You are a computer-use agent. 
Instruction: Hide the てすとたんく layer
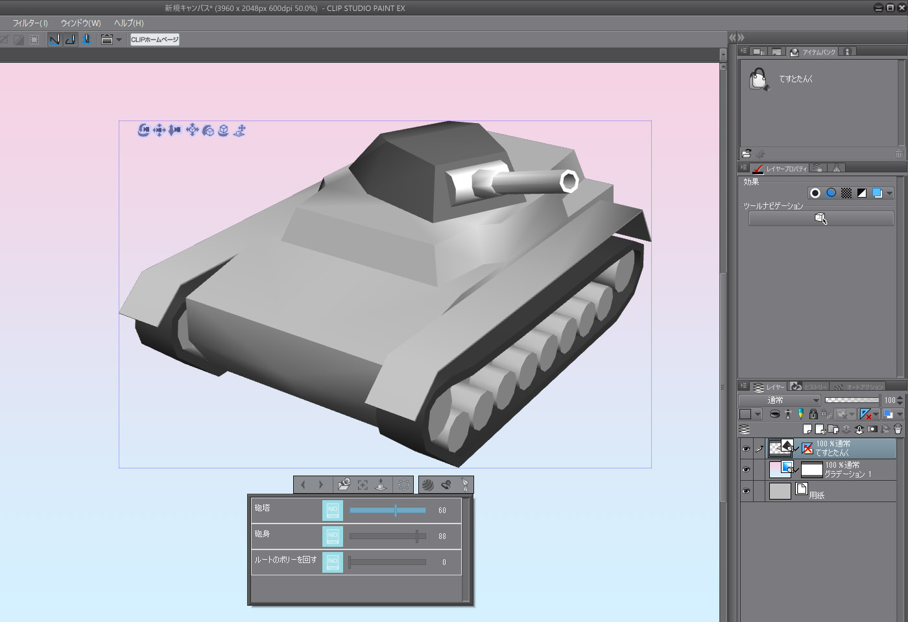[x=746, y=448]
